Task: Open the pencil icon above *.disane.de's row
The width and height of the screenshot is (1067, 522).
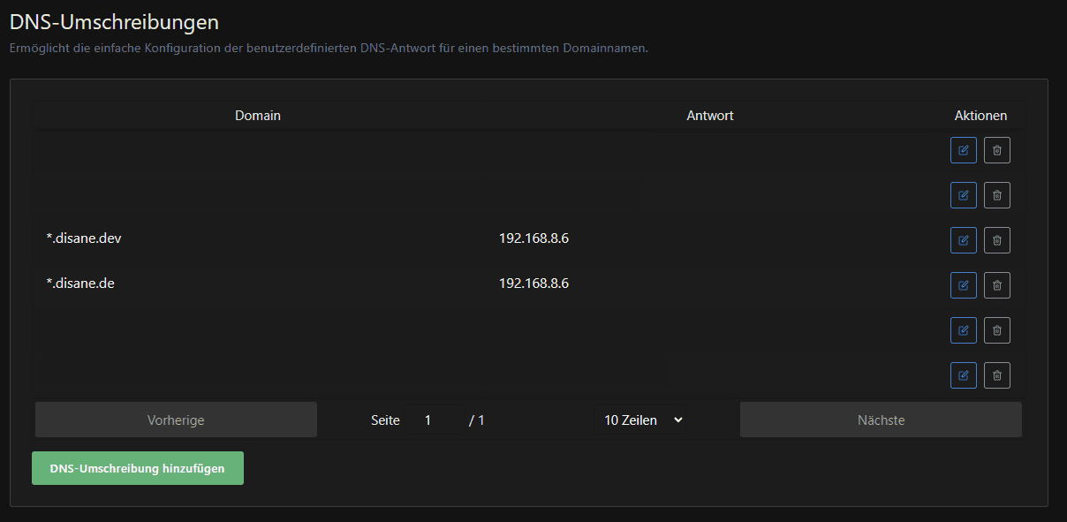Action: (x=963, y=239)
